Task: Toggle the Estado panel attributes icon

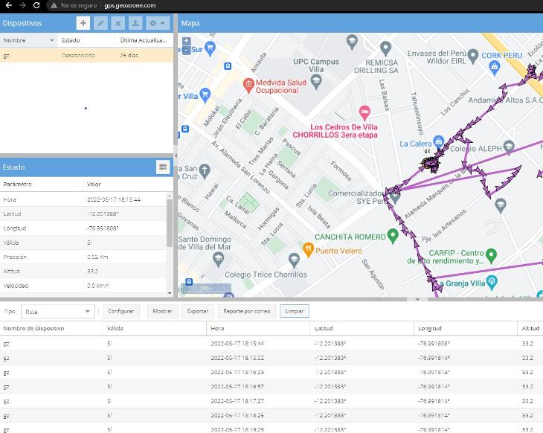Action: 163,167
